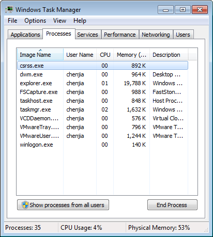
Task: Click the CPU value 02 for taskmgr.exe
Action: tap(104, 109)
